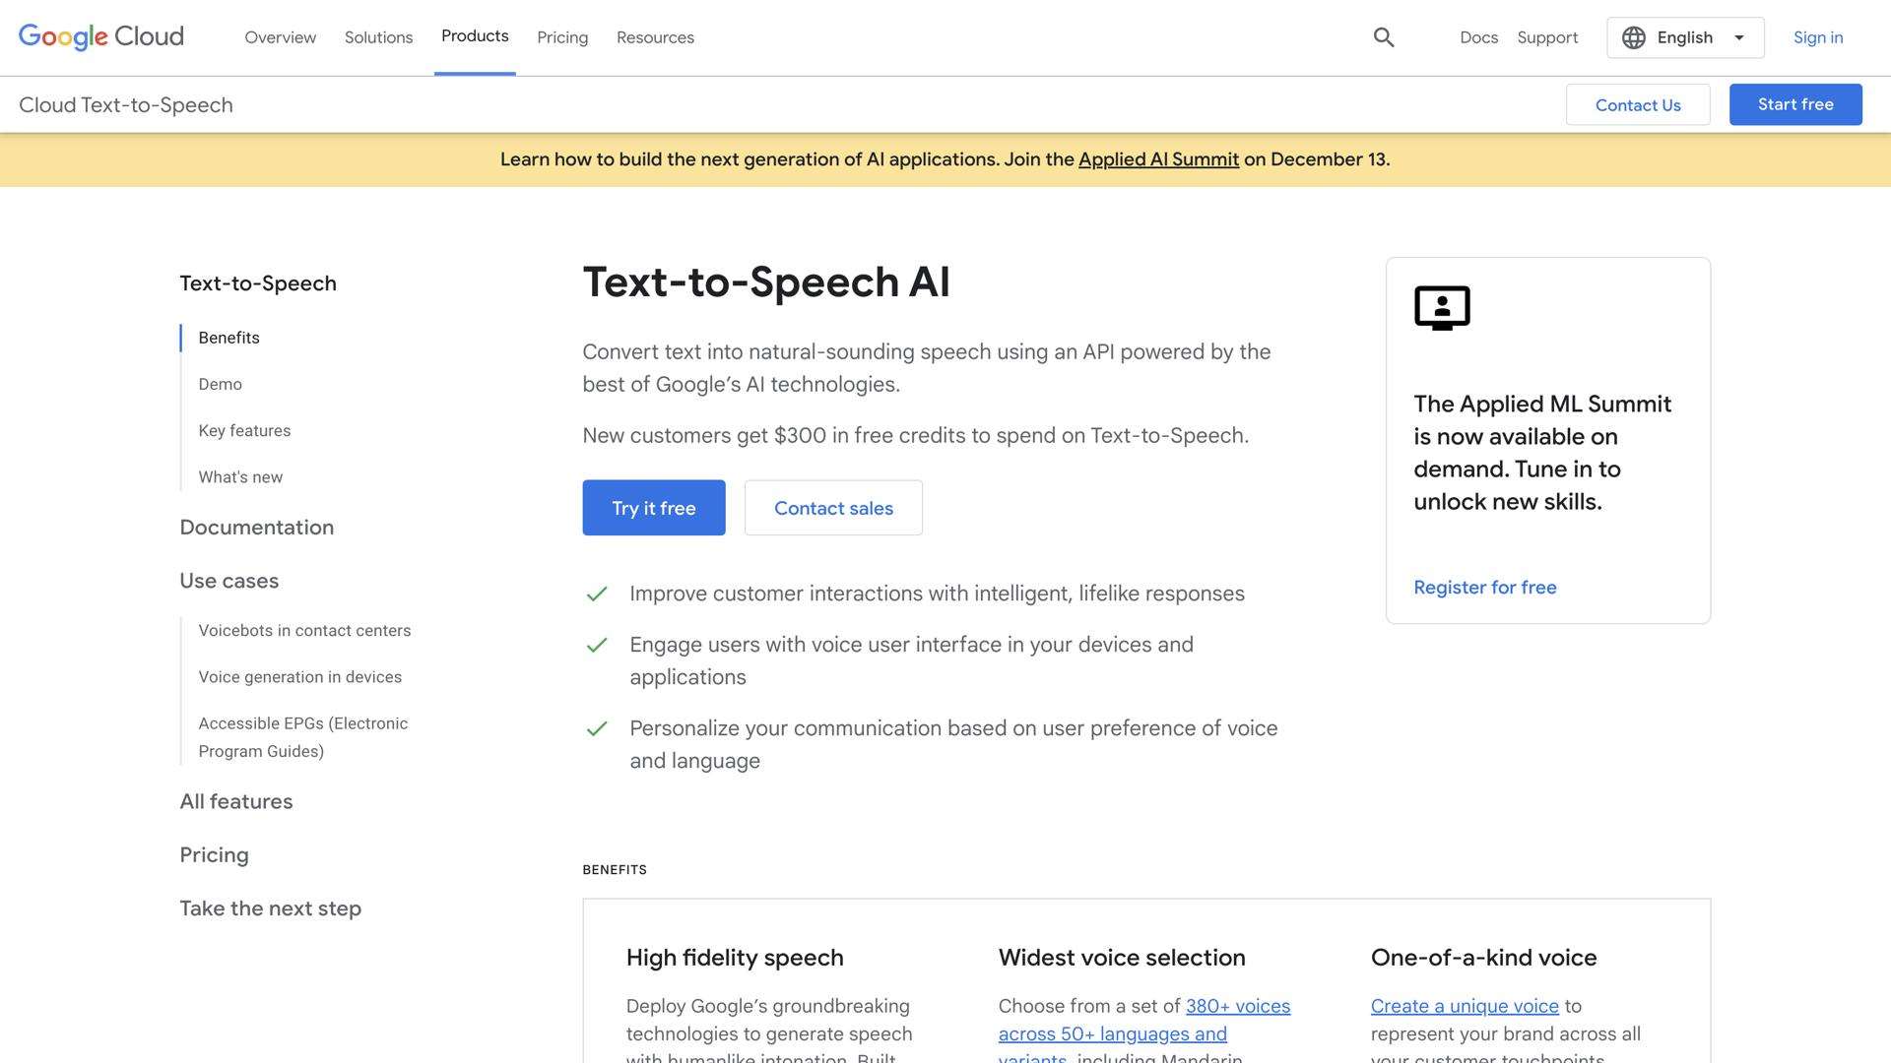Click the Try it free button

(653, 507)
